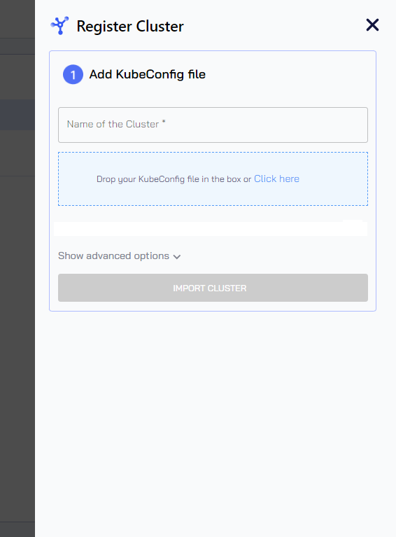396x537 pixels.
Task: Click the Add KubeConfig file heading
Action: point(148,74)
